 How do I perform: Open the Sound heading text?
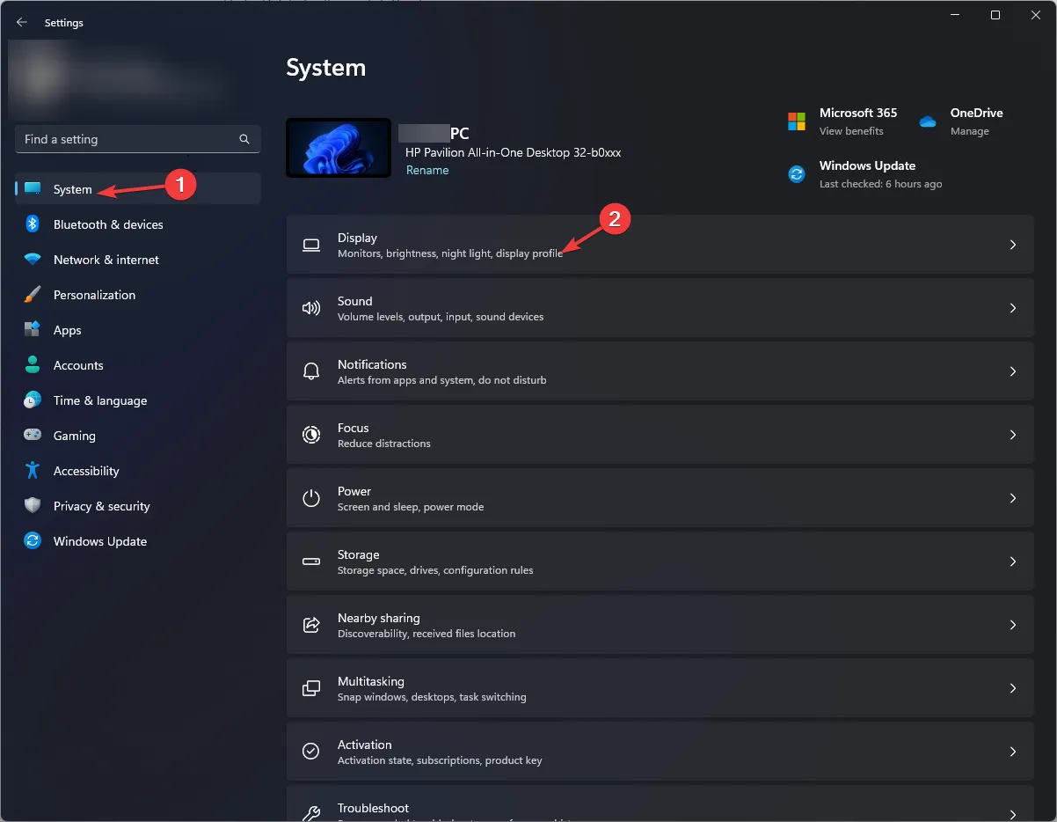355,301
